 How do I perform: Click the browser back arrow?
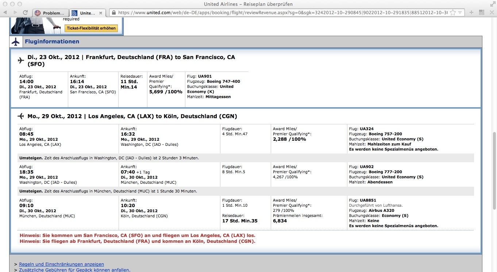point(5,13)
